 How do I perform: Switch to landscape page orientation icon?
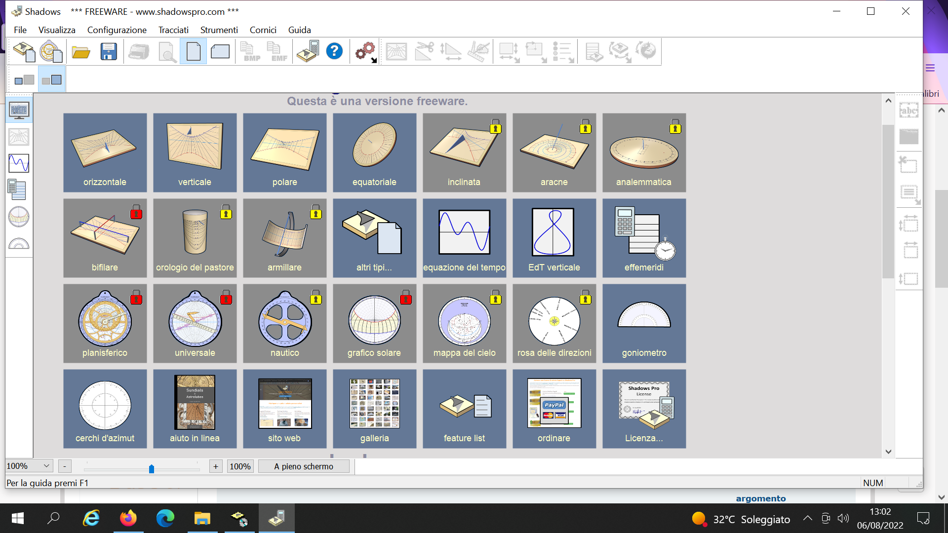point(220,51)
